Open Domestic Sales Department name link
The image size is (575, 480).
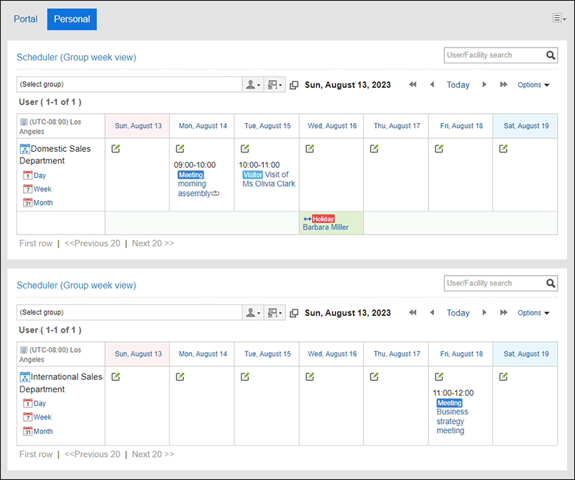click(55, 155)
